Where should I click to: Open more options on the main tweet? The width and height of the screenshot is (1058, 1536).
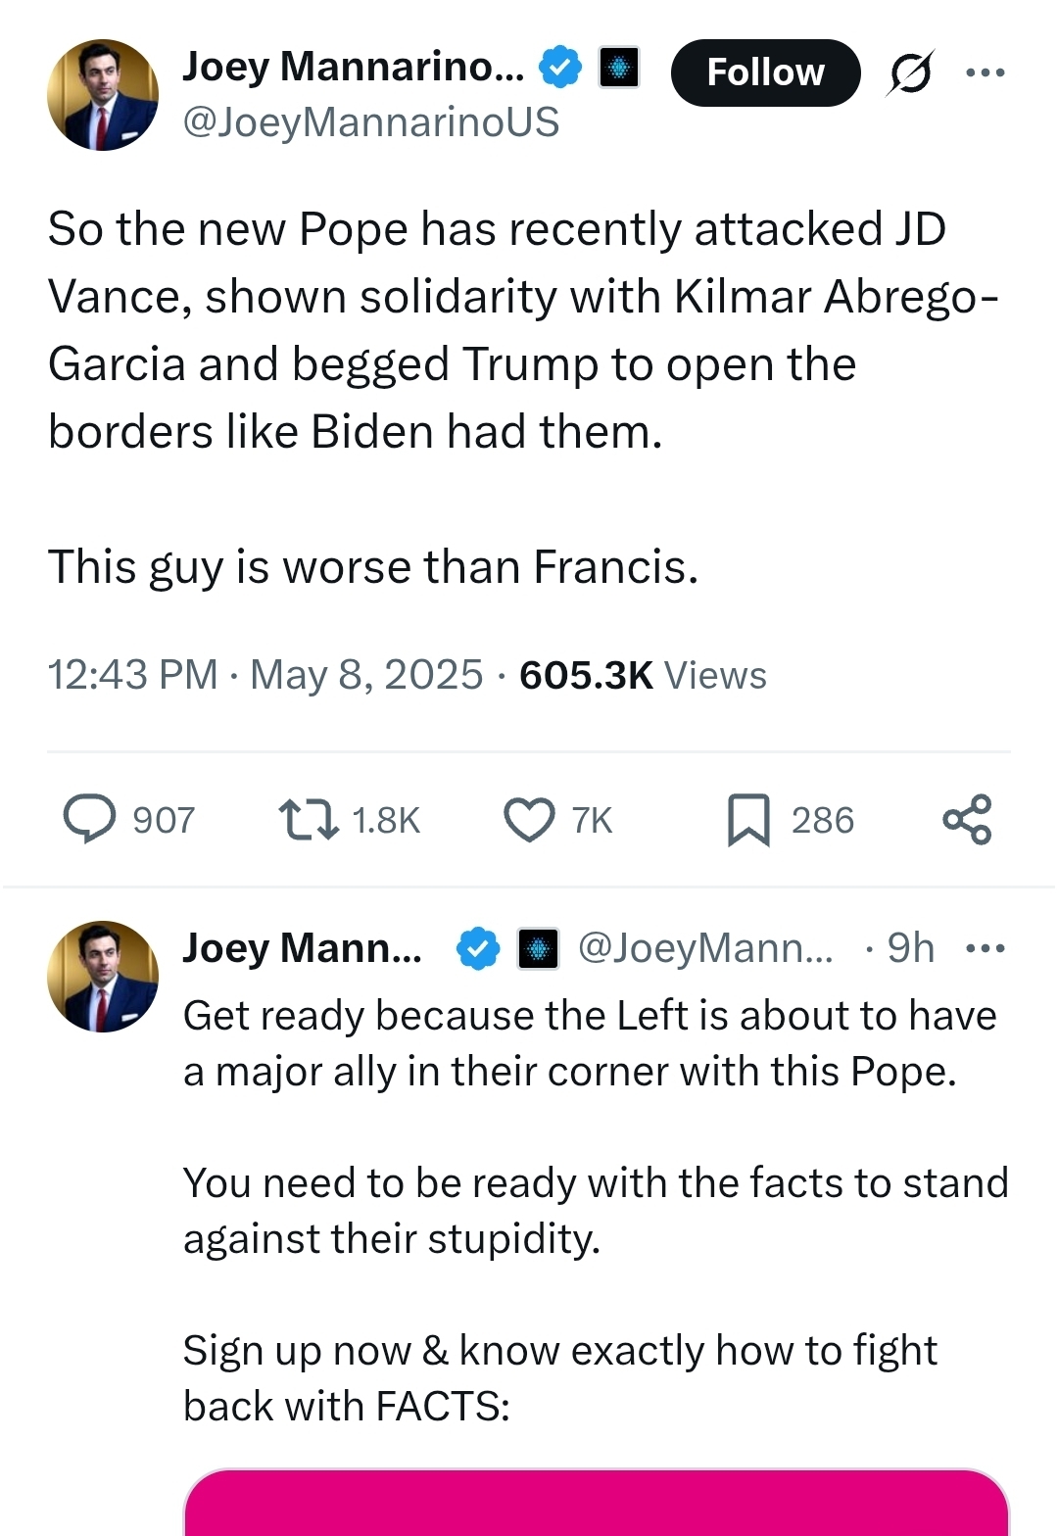[x=986, y=72]
